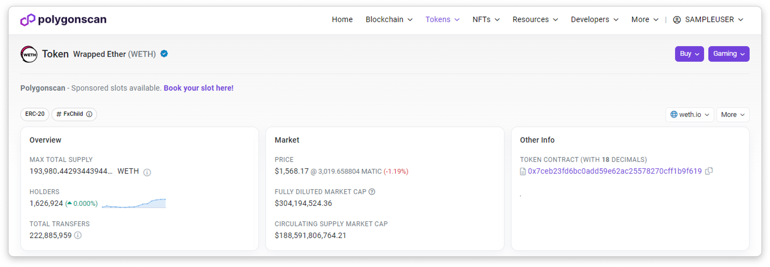
Task: Open the weth.io website dropdown
Action: pyautogui.click(x=690, y=115)
